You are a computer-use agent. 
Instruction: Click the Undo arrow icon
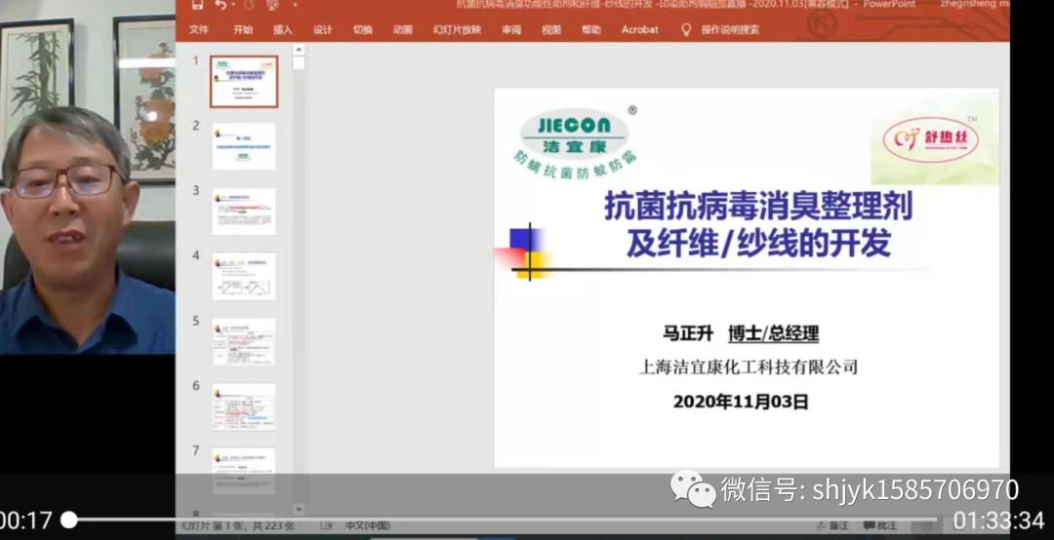click(x=221, y=5)
